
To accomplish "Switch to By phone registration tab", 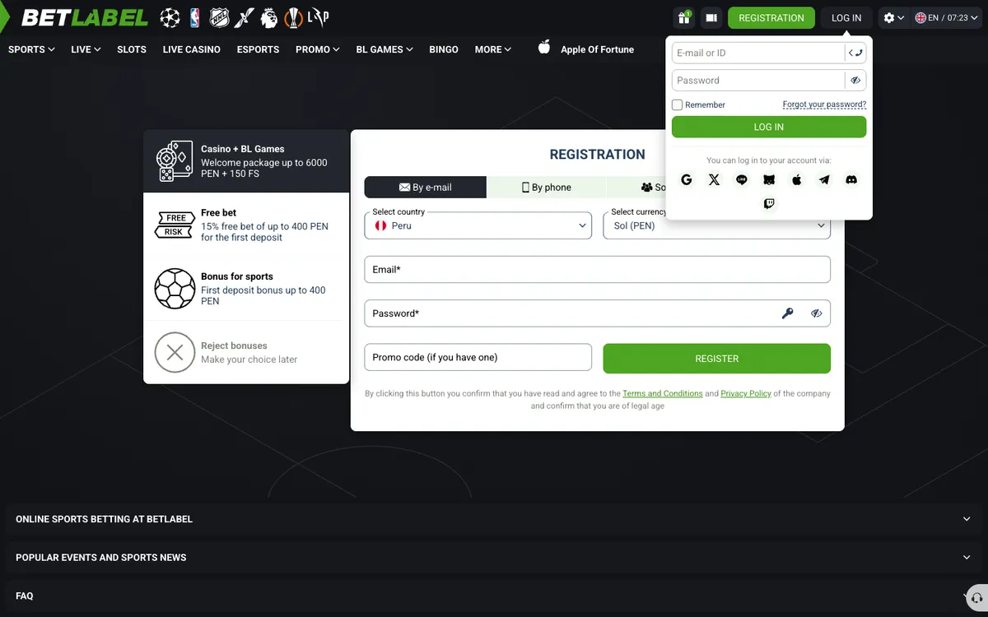I will pyautogui.click(x=548, y=188).
